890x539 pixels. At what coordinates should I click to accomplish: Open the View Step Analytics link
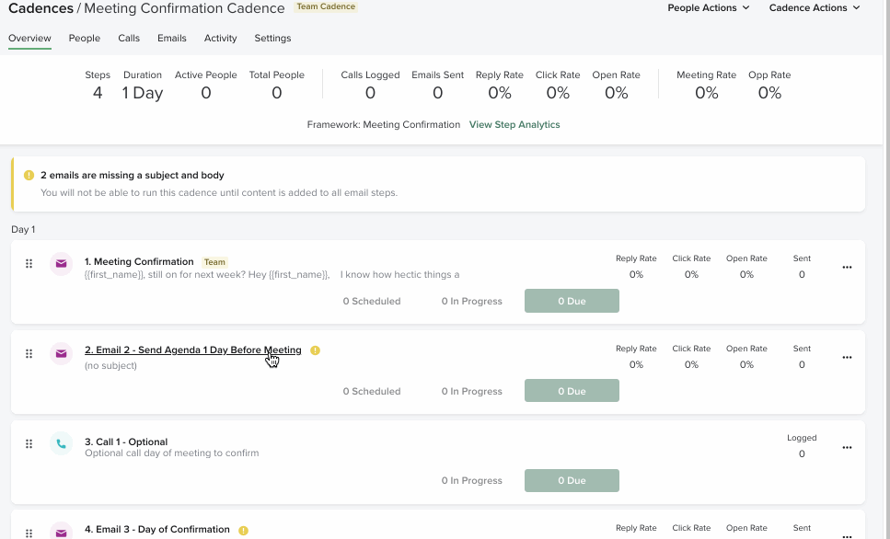click(x=514, y=125)
